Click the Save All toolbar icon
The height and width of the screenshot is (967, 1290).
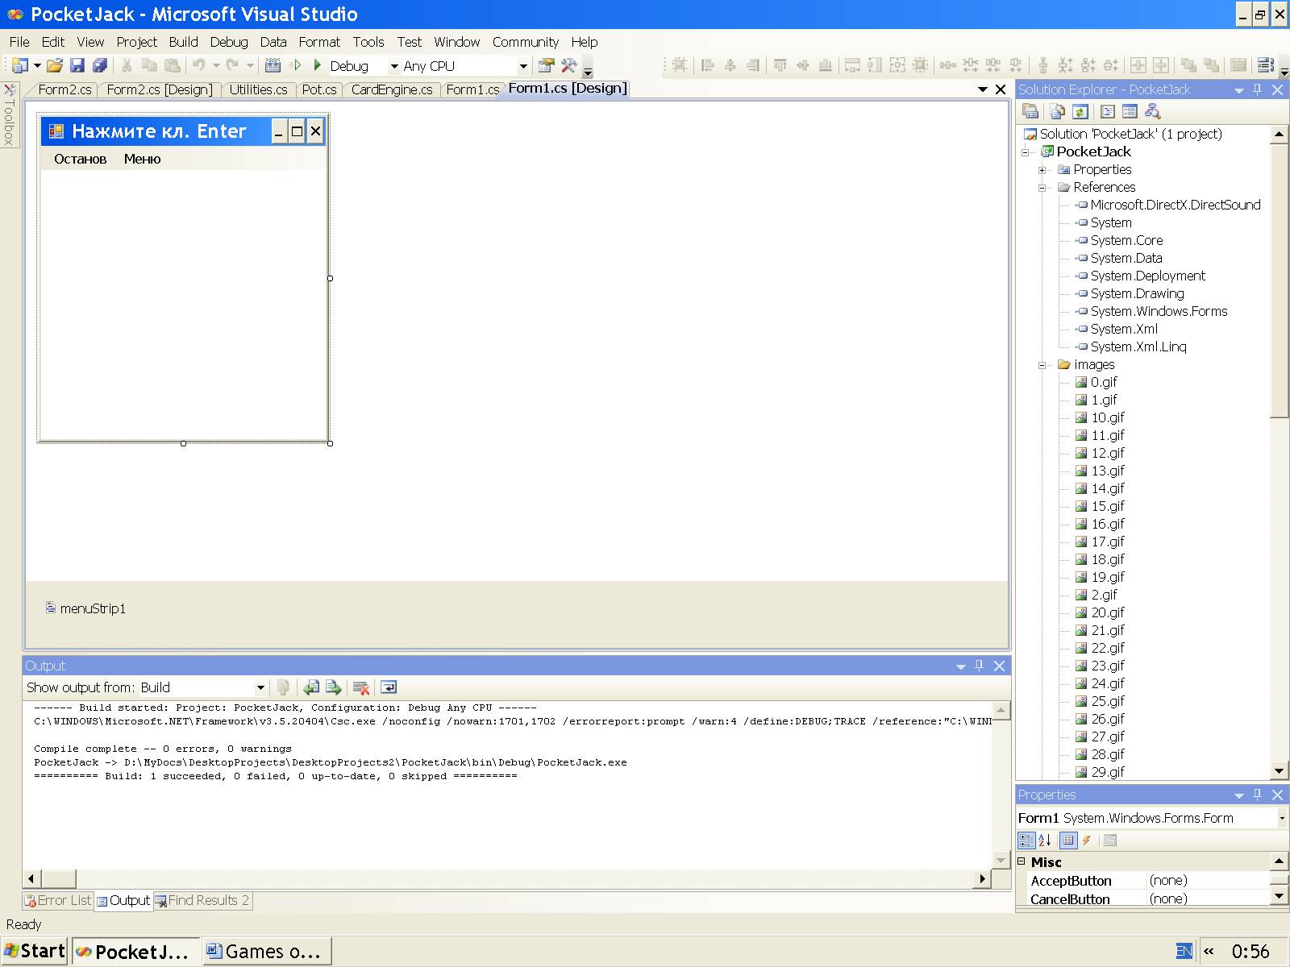tap(100, 66)
